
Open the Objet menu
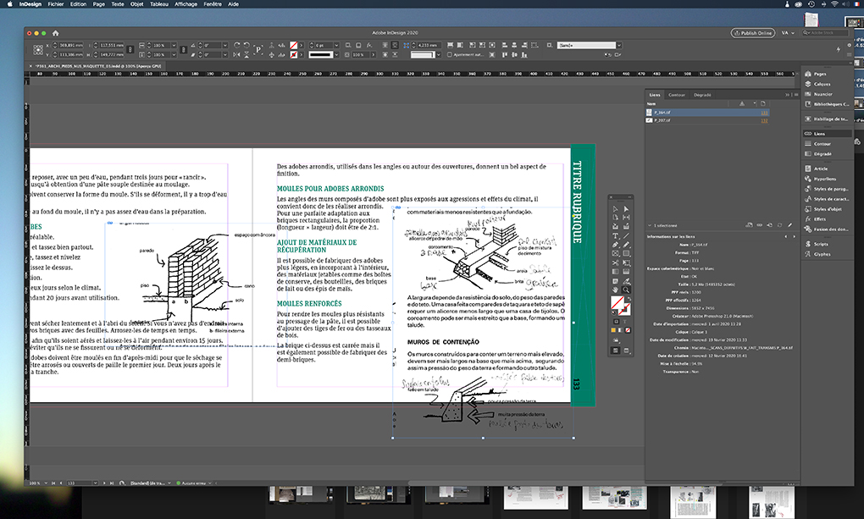136,4
